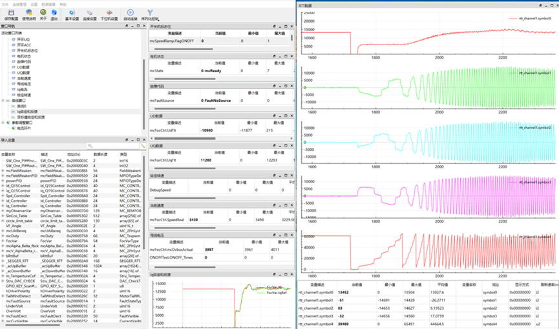The width and height of the screenshot is (559, 329).
Task: Select 开关机标志位 in the window list
Action: click(x=28, y=50)
